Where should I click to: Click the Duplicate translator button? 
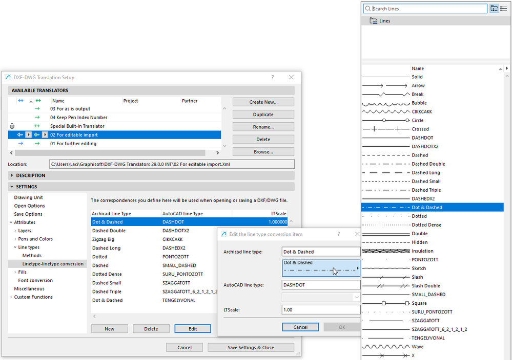pyautogui.click(x=263, y=115)
